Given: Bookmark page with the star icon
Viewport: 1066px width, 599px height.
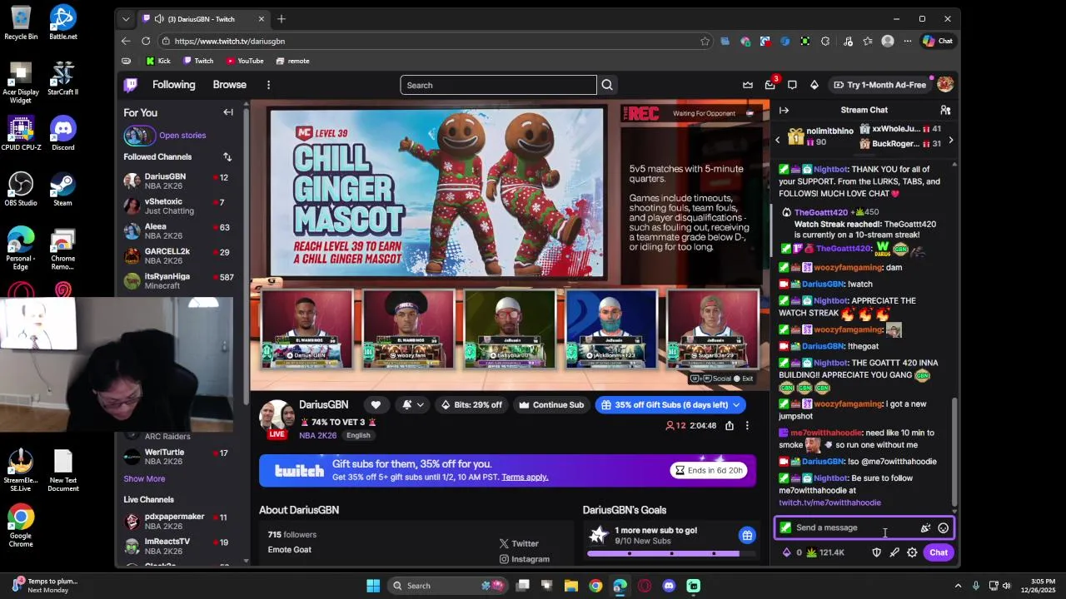Looking at the screenshot, I should tap(705, 41).
